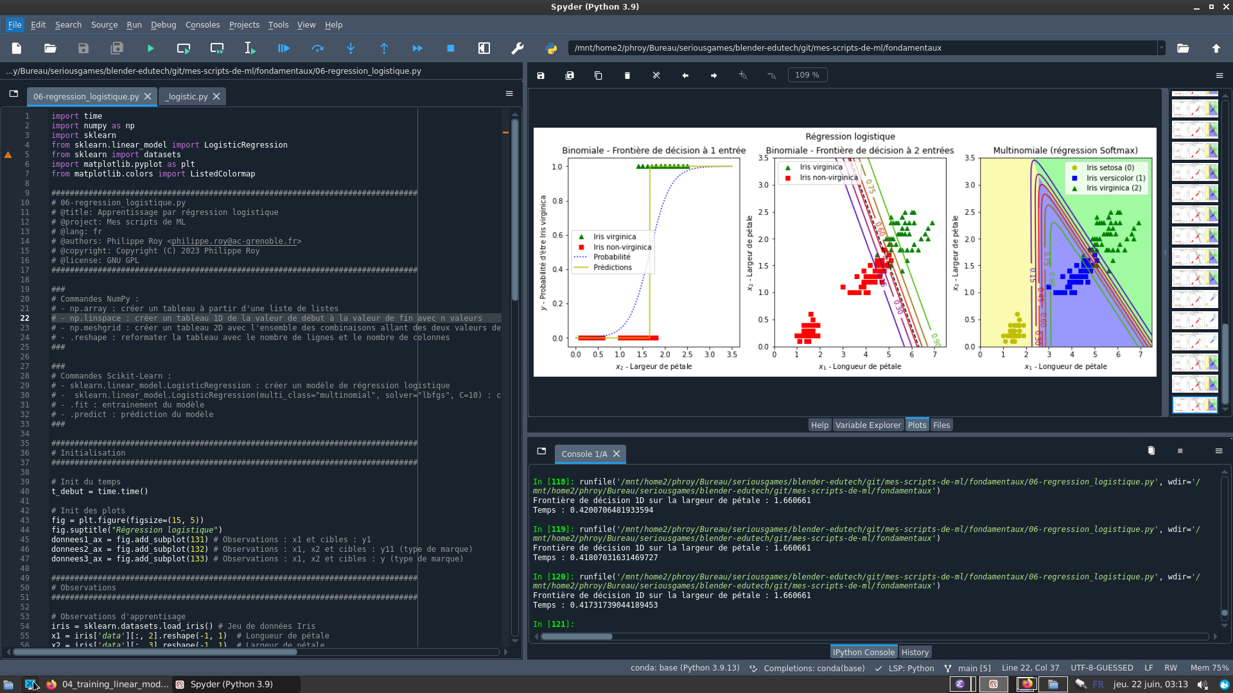
Task: Expand the working directory path dropdown
Action: tap(1161, 48)
